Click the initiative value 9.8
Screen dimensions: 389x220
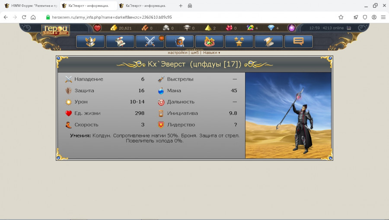[x=233, y=113]
